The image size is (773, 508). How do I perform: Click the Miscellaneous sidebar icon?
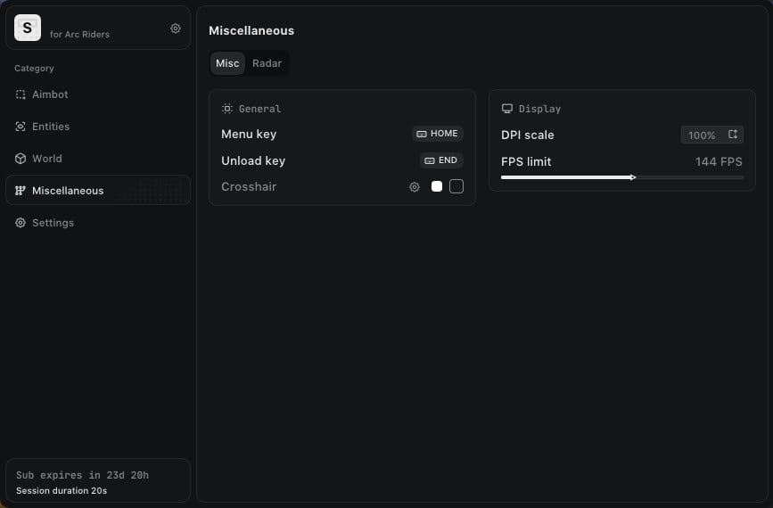(x=21, y=191)
